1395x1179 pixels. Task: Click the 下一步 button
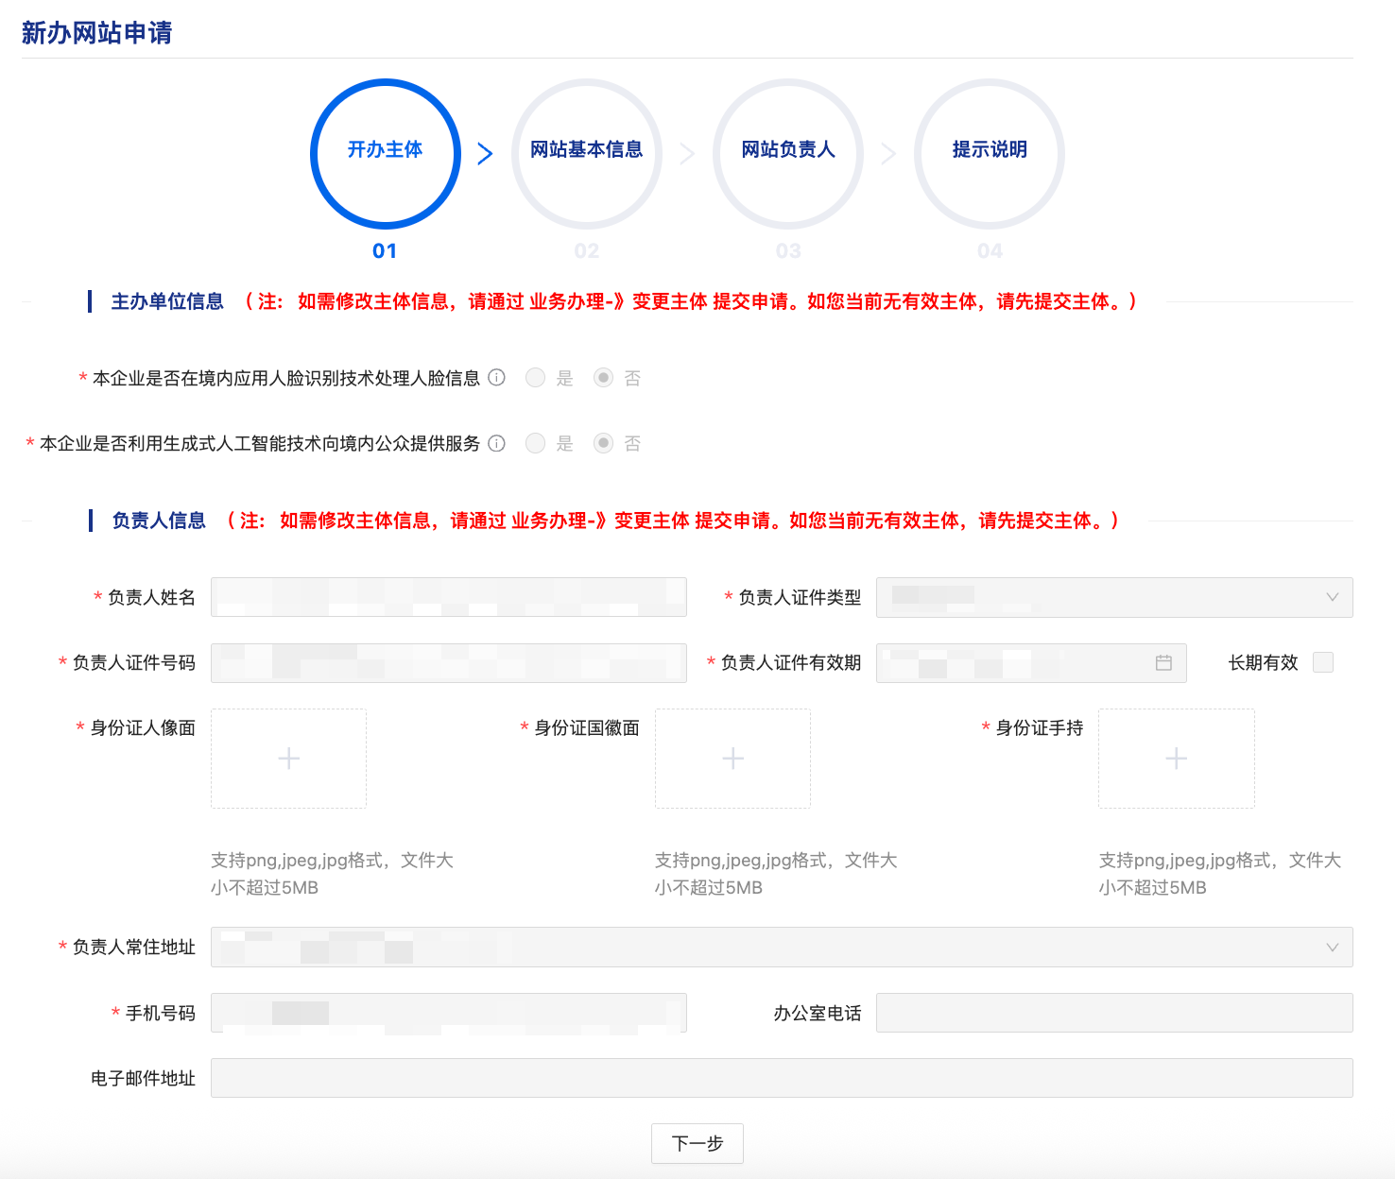[x=697, y=1143]
